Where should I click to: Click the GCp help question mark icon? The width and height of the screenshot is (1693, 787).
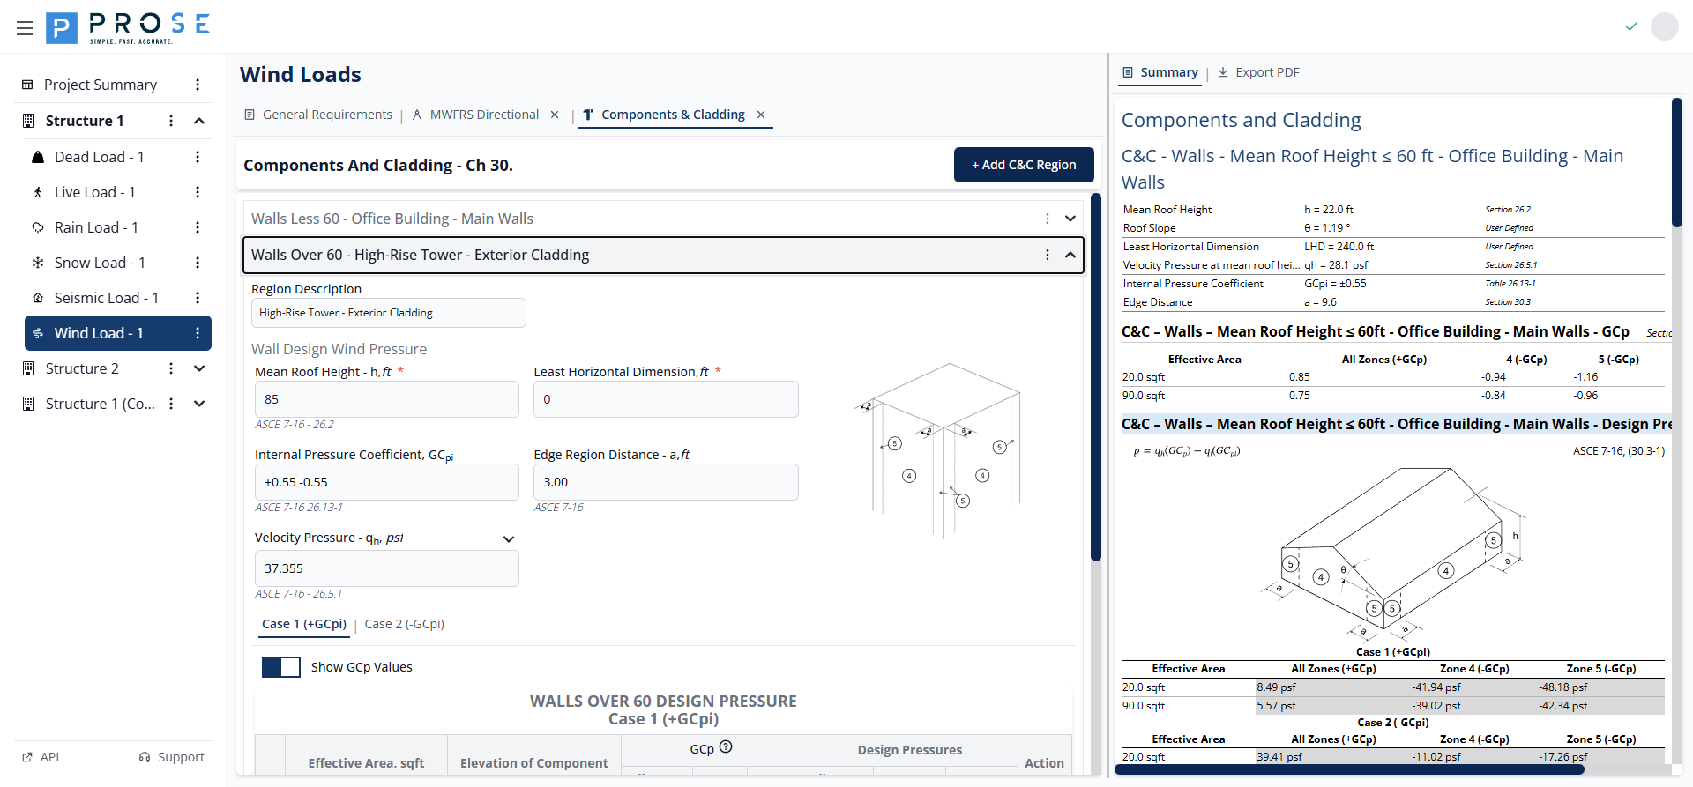click(x=726, y=747)
